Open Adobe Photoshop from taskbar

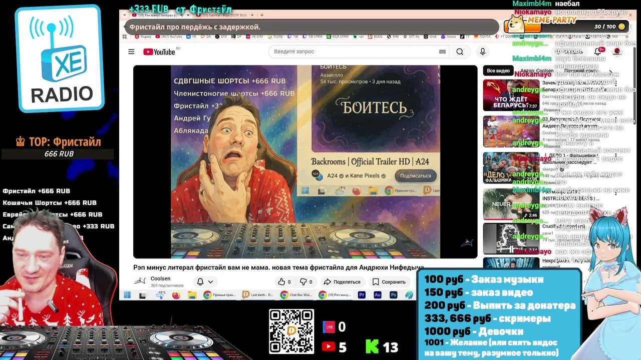point(394,295)
